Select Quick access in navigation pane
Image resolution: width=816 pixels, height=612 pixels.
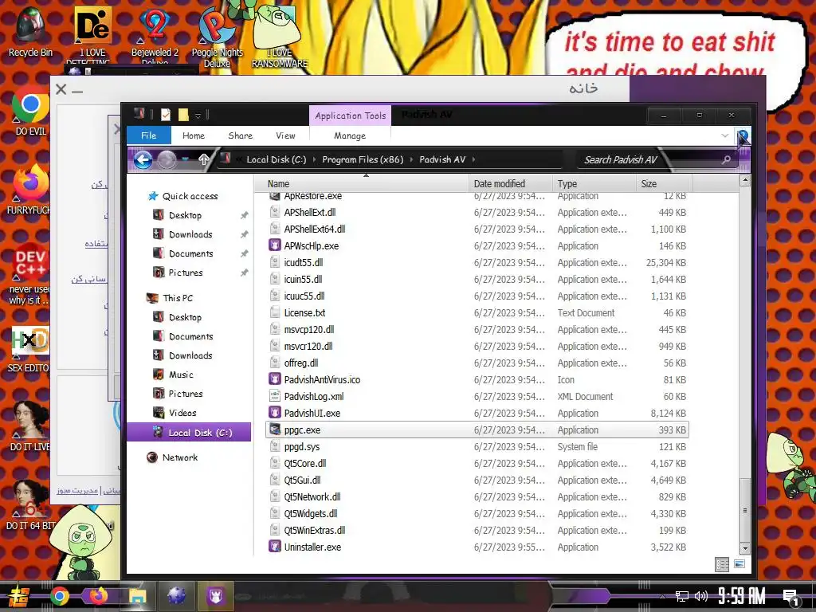click(x=190, y=196)
